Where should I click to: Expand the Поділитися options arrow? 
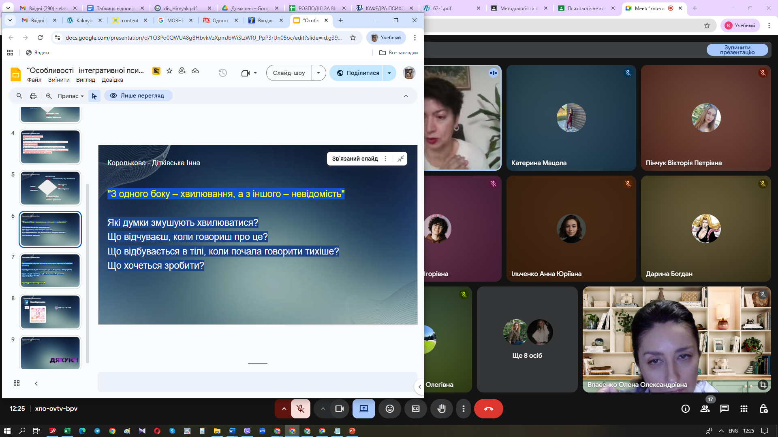coord(389,73)
